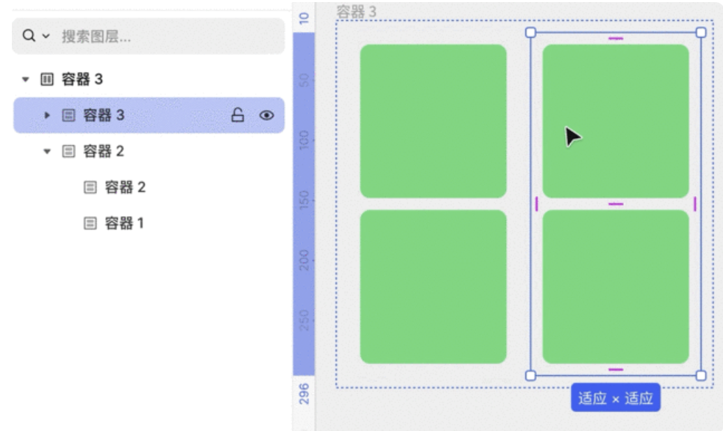Collapse the parent 容器 2 layer group
The height and width of the screenshot is (431, 723).
[47, 151]
